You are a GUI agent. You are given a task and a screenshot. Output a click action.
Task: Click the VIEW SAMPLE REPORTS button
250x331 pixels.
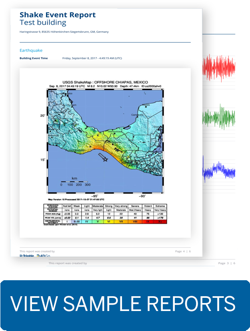tap(125, 303)
